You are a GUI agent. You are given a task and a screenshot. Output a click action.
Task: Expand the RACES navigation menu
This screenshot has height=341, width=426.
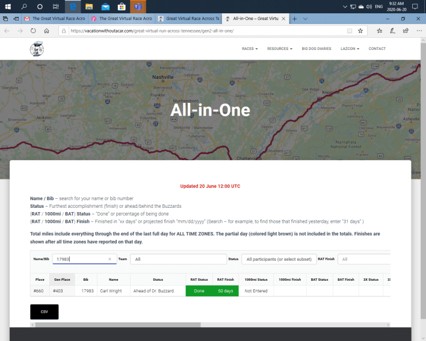point(250,49)
